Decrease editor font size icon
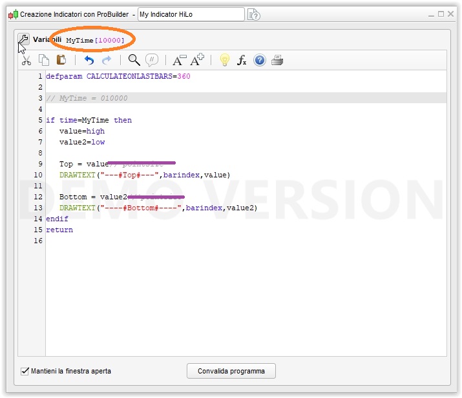 pyautogui.click(x=179, y=60)
